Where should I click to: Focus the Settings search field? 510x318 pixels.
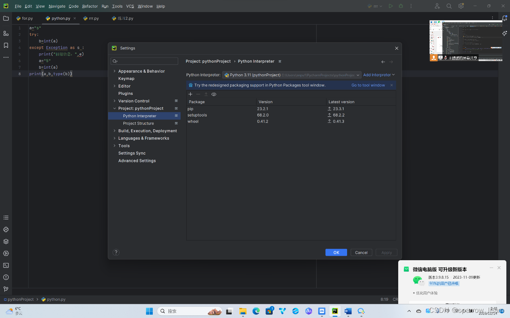(x=144, y=61)
